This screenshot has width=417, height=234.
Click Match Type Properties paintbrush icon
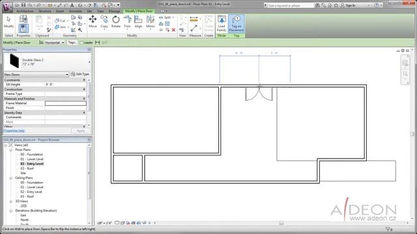click(49, 30)
